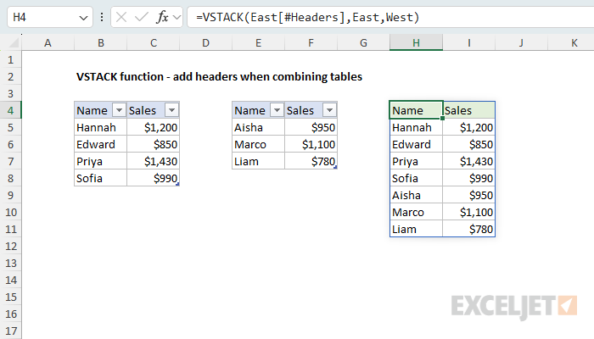Click the Name Box showing H4
The height and width of the screenshot is (339, 594).
coord(50,17)
